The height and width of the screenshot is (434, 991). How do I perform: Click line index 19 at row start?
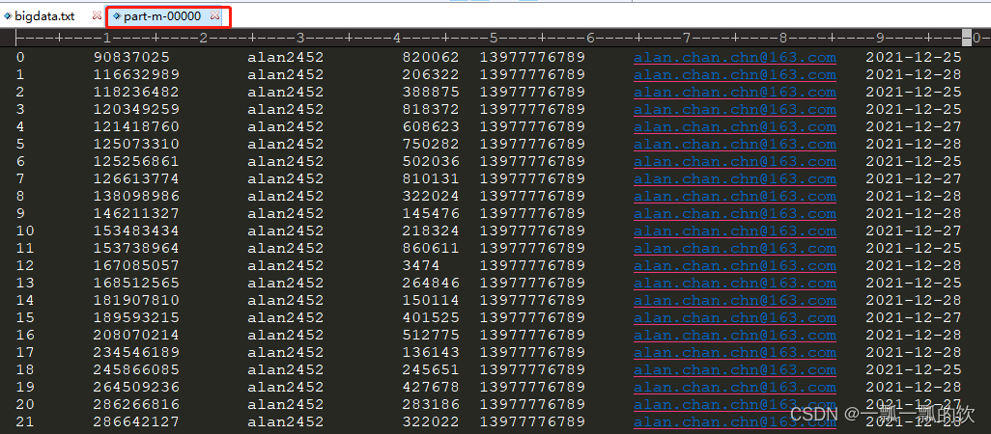tap(25, 387)
